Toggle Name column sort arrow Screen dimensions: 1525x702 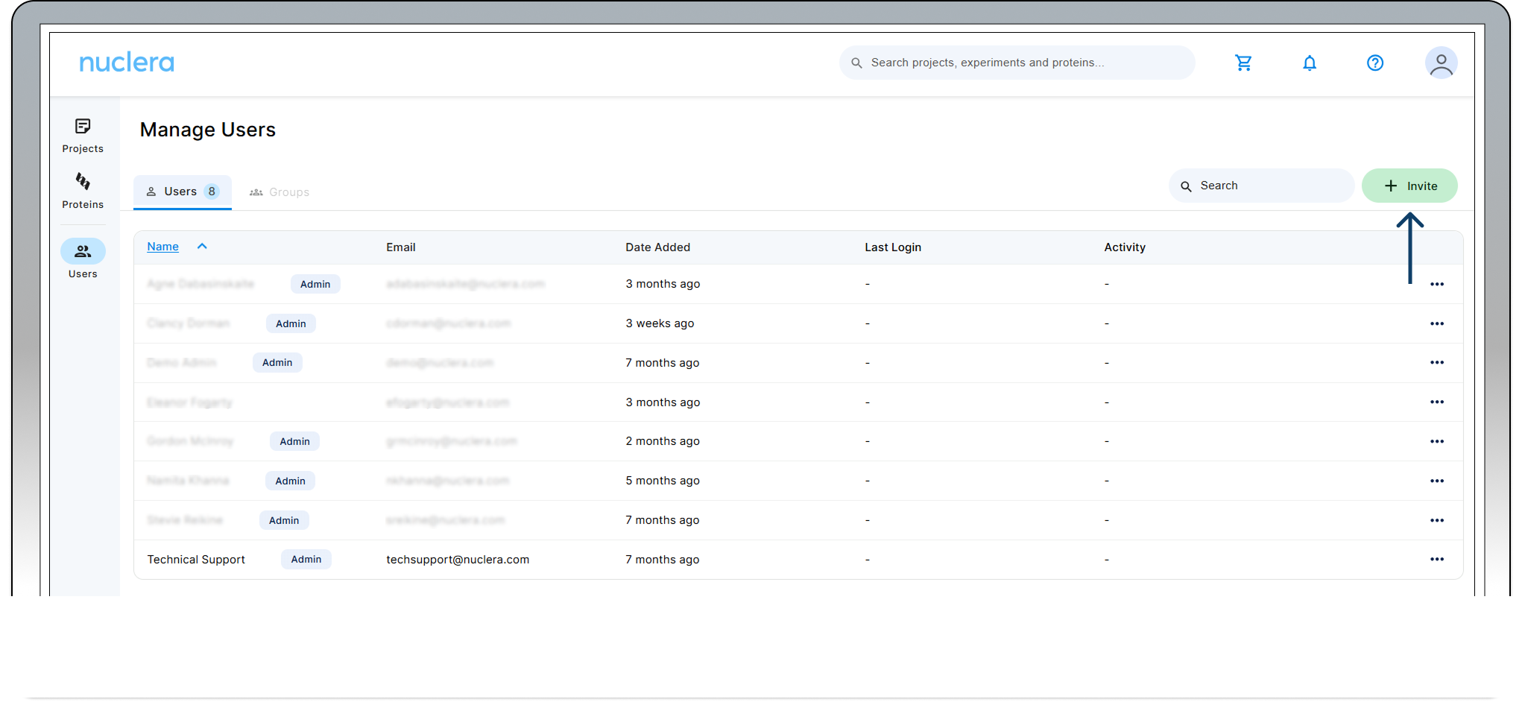[x=202, y=246]
